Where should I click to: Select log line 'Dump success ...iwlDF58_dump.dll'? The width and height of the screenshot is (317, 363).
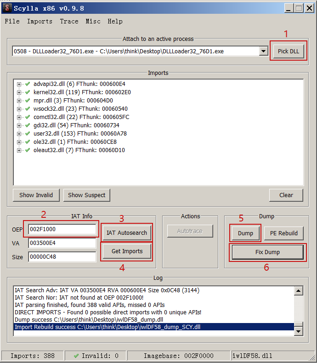[154, 320]
